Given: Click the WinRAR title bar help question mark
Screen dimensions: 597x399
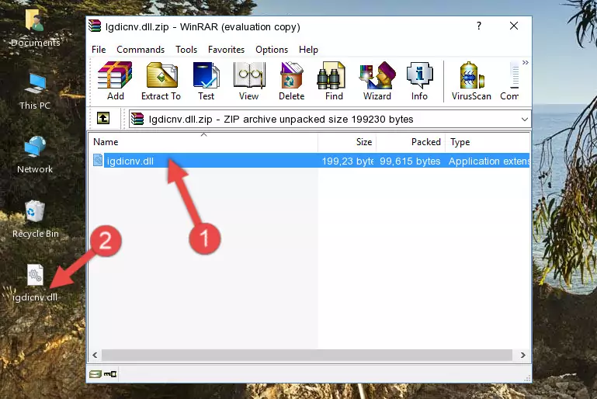Looking at the screenshot, I should click(x=479, y=26).
